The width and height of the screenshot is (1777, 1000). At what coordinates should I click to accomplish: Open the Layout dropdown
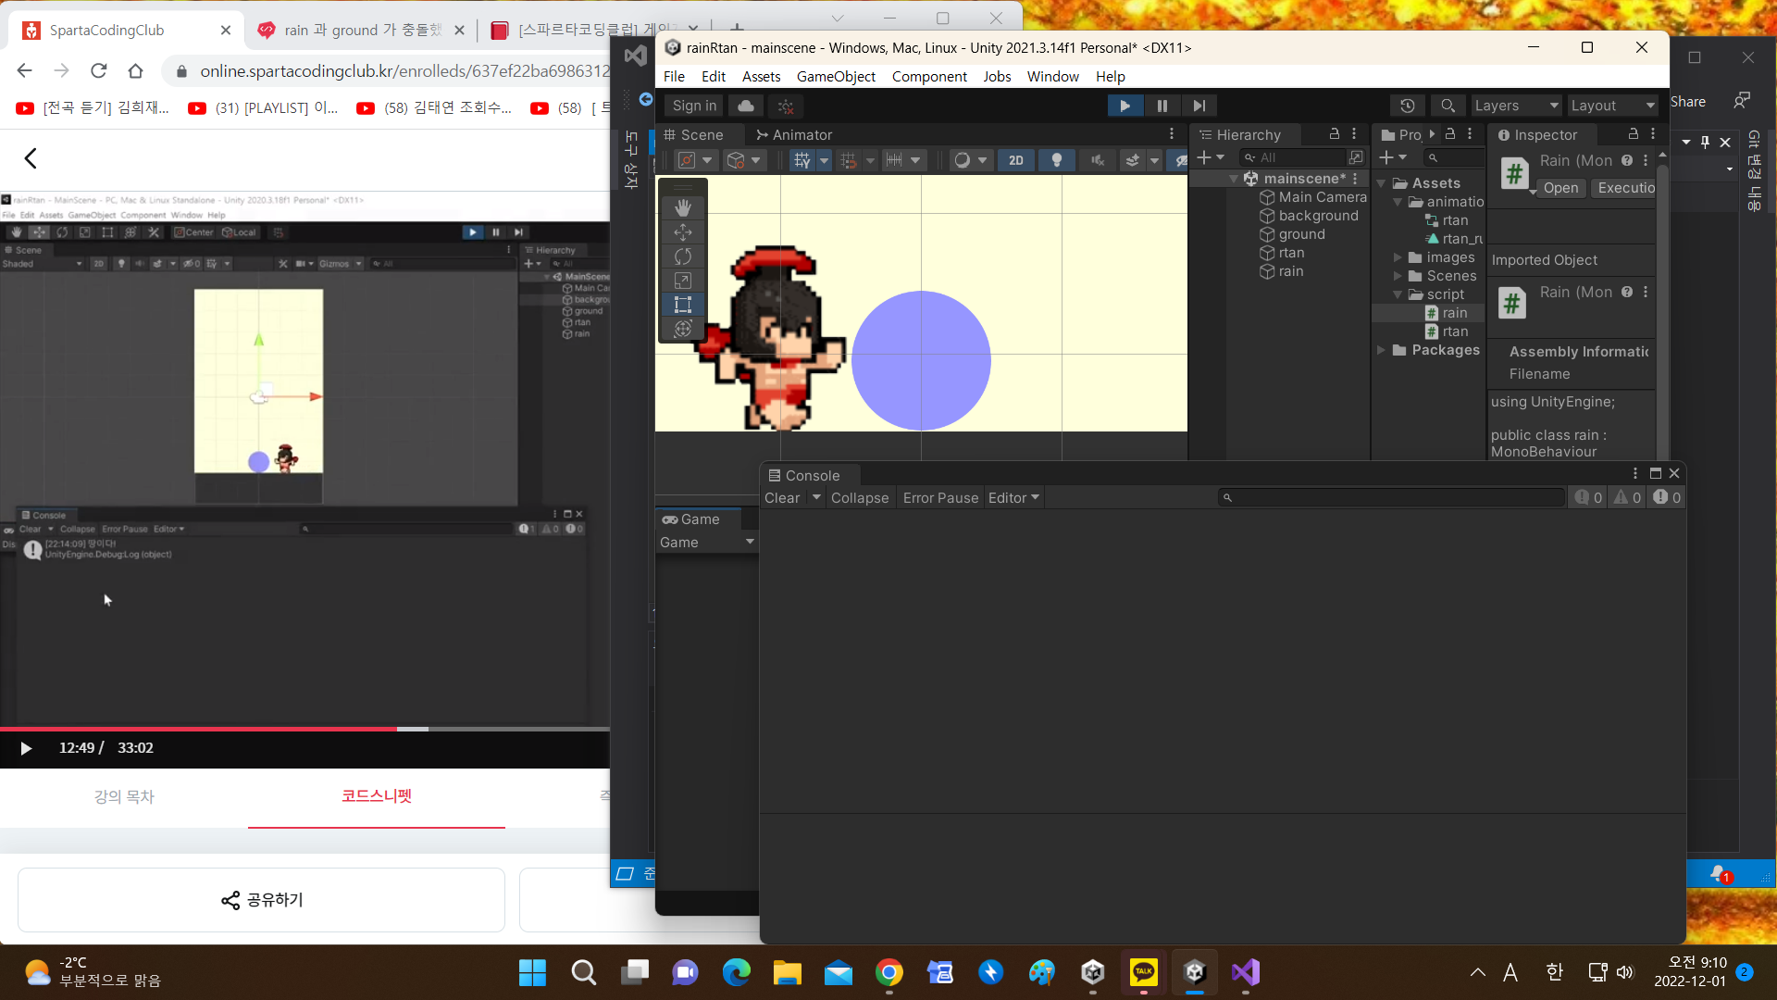[1612, 106]
